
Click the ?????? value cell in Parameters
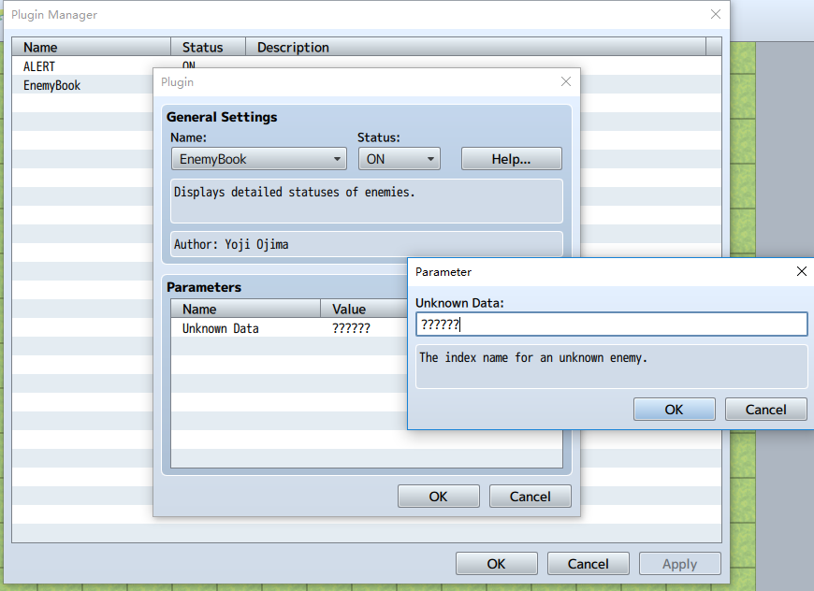351,328
